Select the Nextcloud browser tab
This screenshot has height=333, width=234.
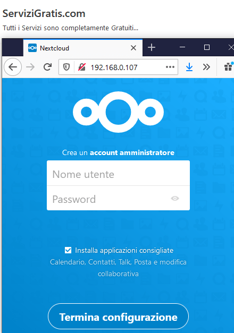[x=83, y=48]
